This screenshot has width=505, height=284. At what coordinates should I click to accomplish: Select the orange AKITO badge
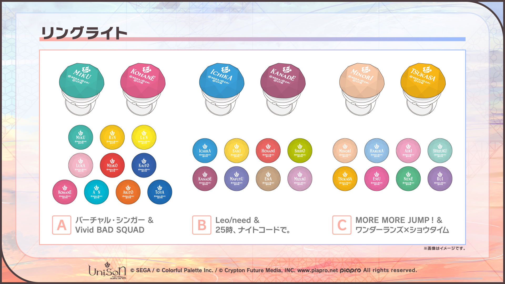click(128, 192)
